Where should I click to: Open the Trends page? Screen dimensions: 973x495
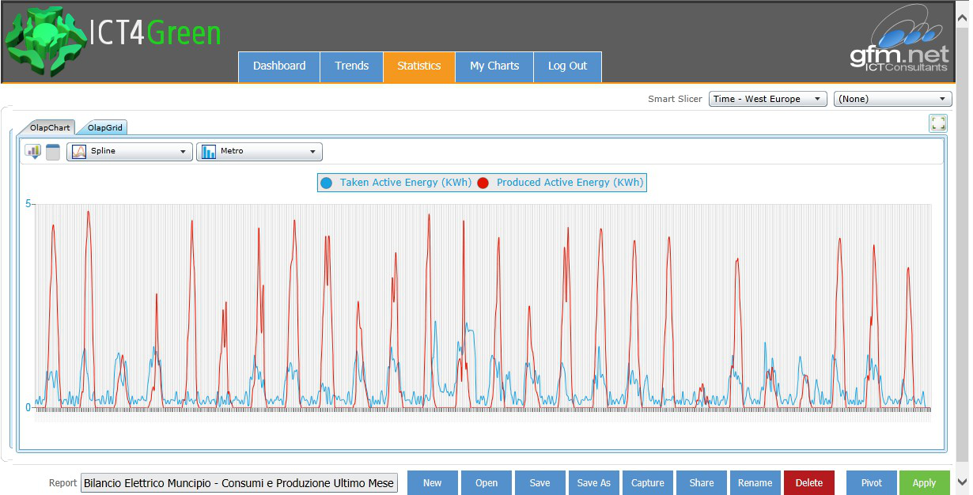351,66
